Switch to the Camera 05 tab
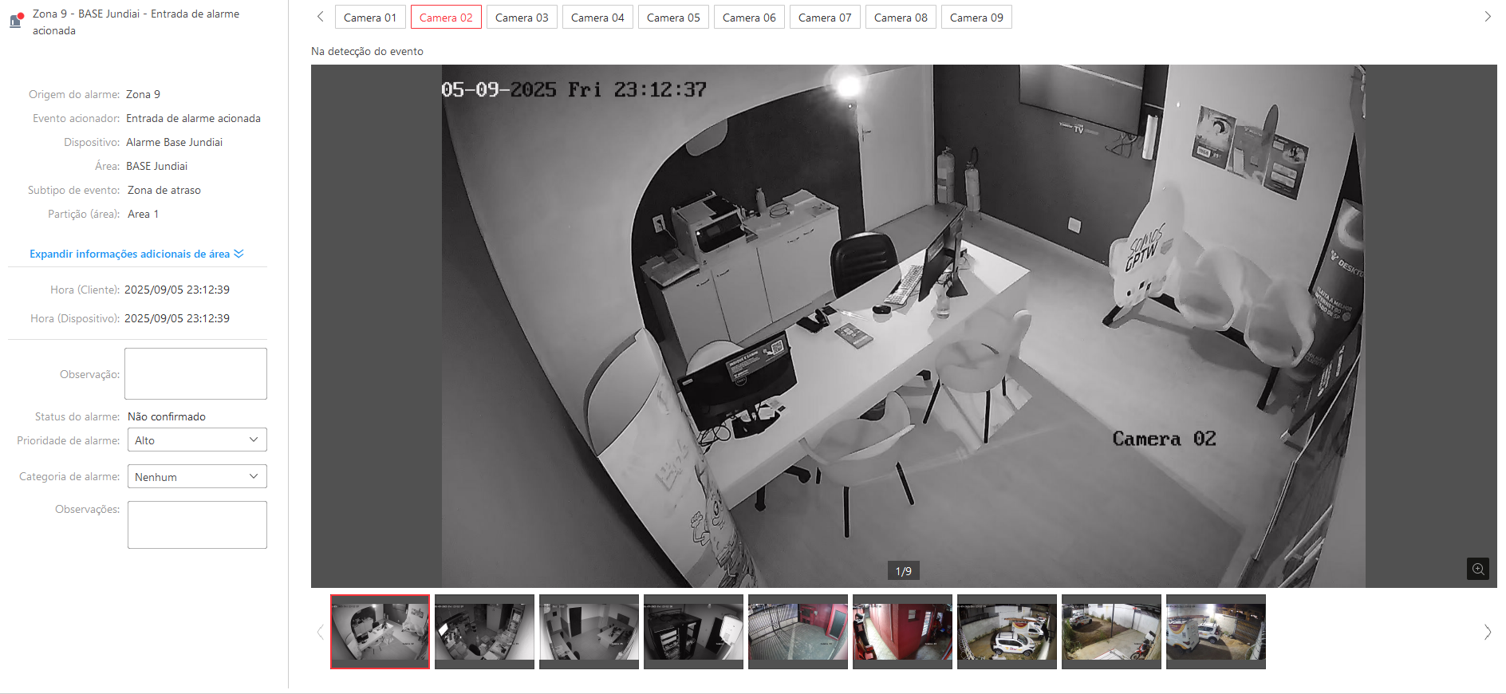 (x=673, y=18)
